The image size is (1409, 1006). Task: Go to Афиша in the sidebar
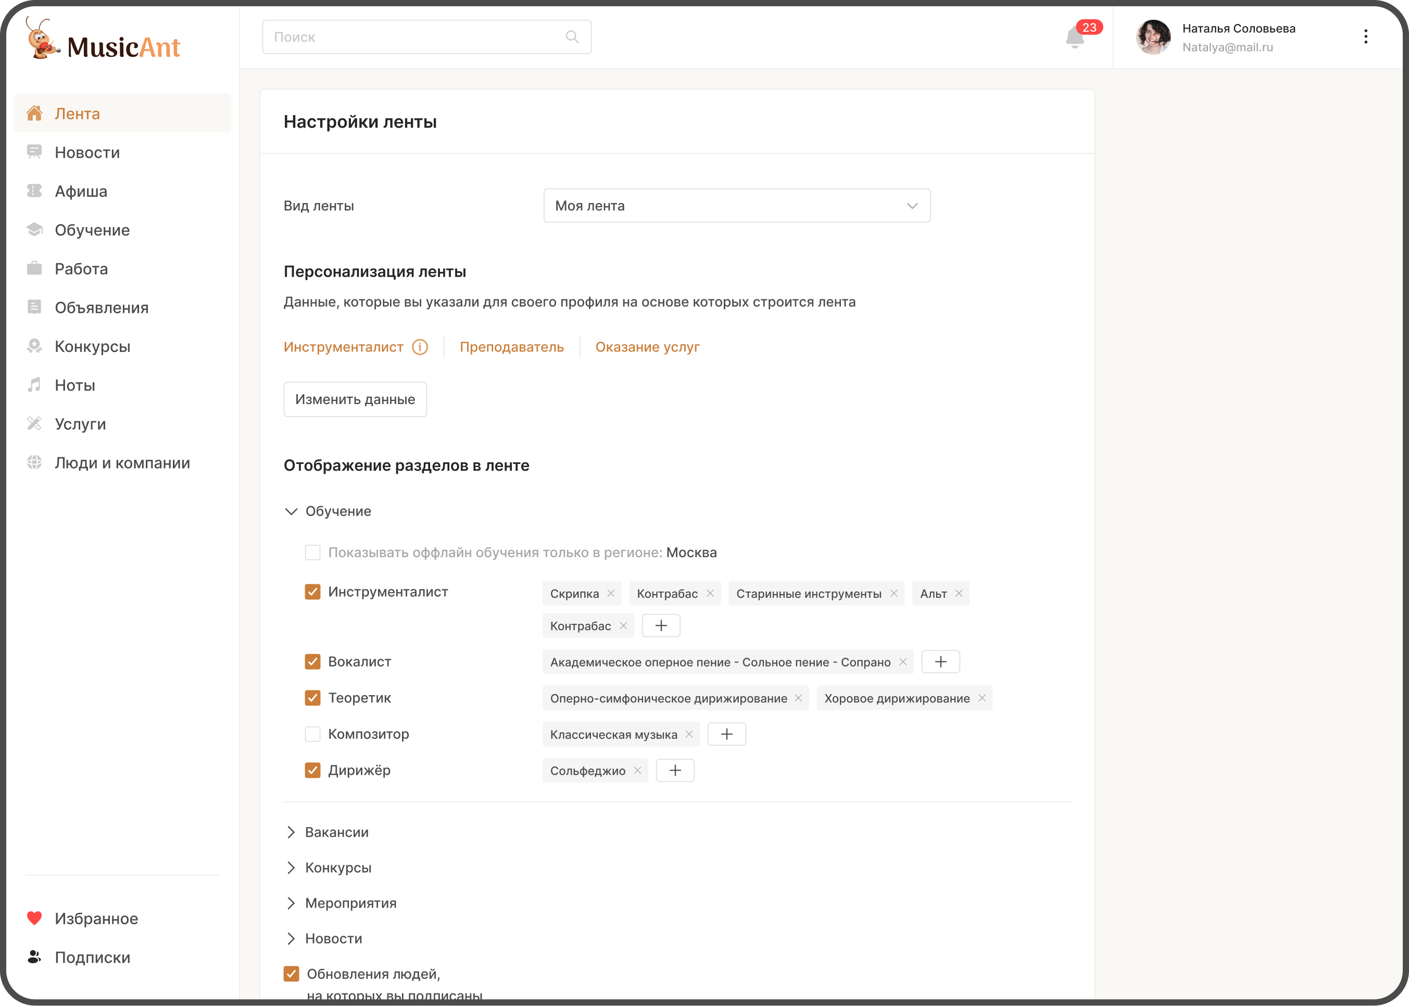pos(81,192)
